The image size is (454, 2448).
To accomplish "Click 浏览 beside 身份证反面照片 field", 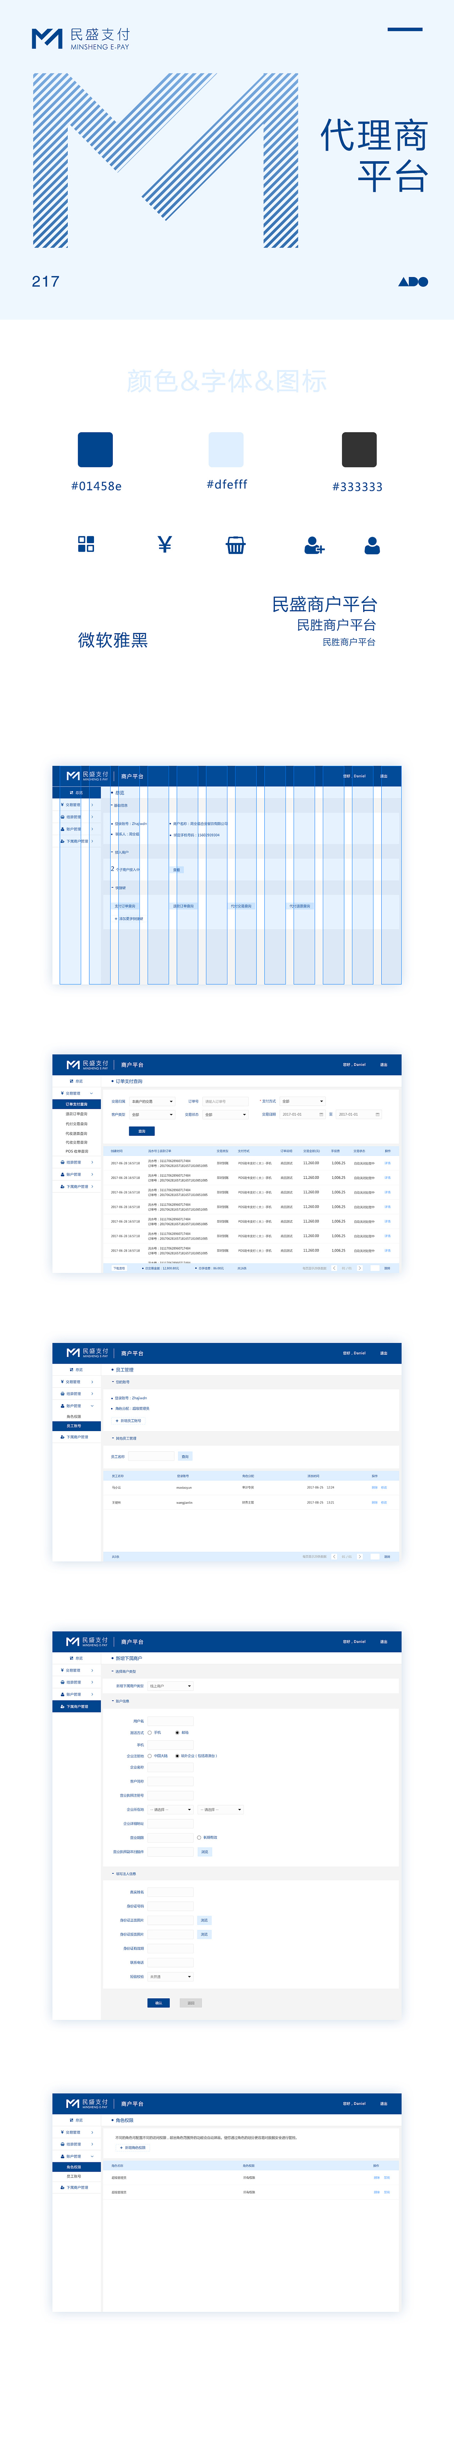I will tap(204, 1934).
